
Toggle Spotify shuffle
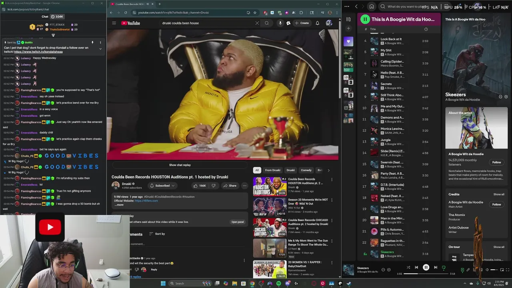coord(408,267)
